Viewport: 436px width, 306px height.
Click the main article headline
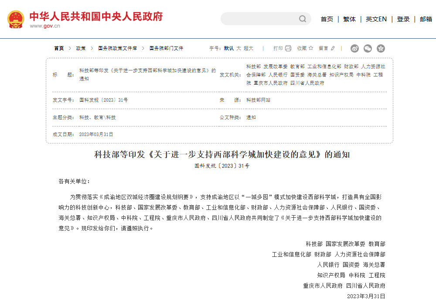pyautogui.click(x=221, y=154)
